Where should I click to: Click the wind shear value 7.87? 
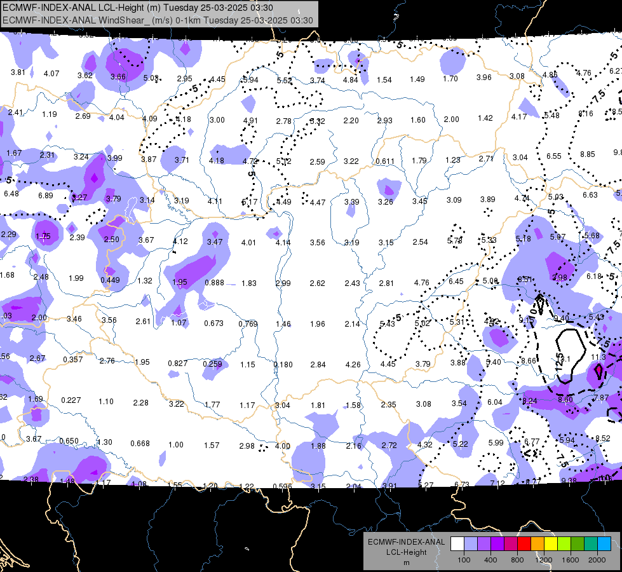click(x=601, y=397)
